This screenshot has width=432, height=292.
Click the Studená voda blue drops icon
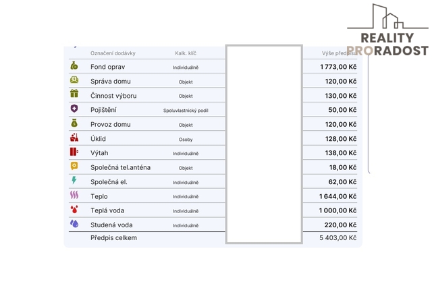[x=74, y=223]
